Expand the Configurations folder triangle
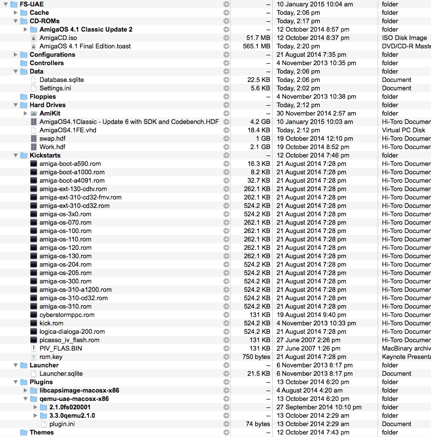This screenshot has height=437, width=431. point(16,55)
